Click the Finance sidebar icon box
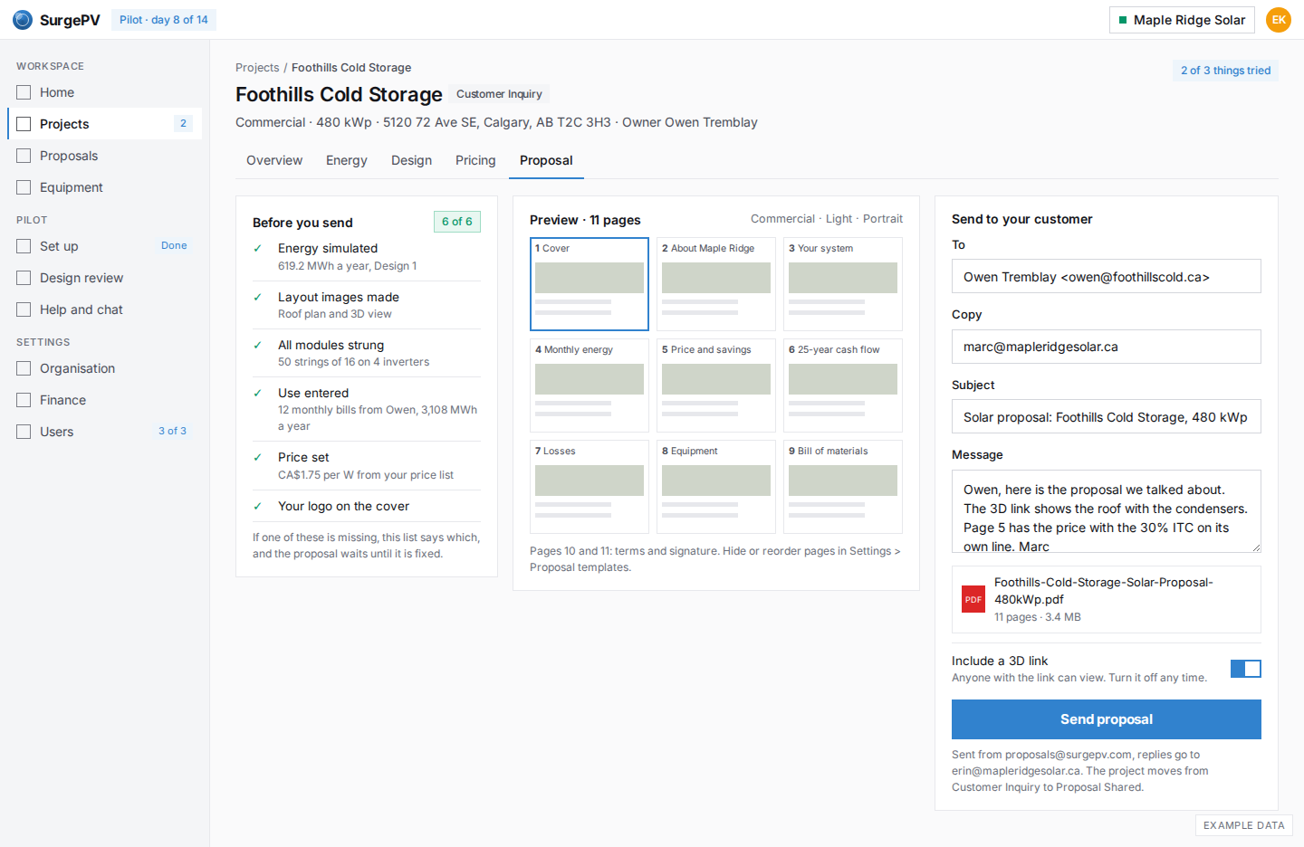The width and height of the screenshot is (1304, 847). [x=24, y=400]
